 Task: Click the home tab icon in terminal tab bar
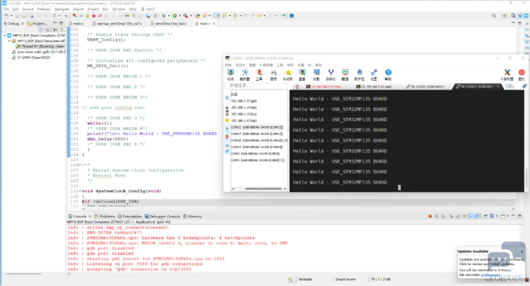[x=297, y=87]
